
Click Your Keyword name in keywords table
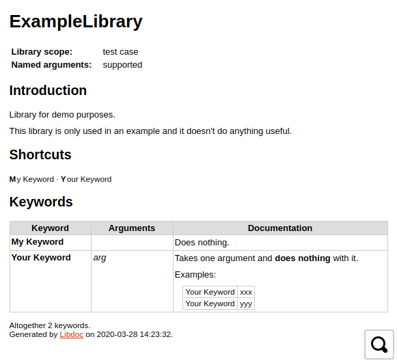click(41, 258)
